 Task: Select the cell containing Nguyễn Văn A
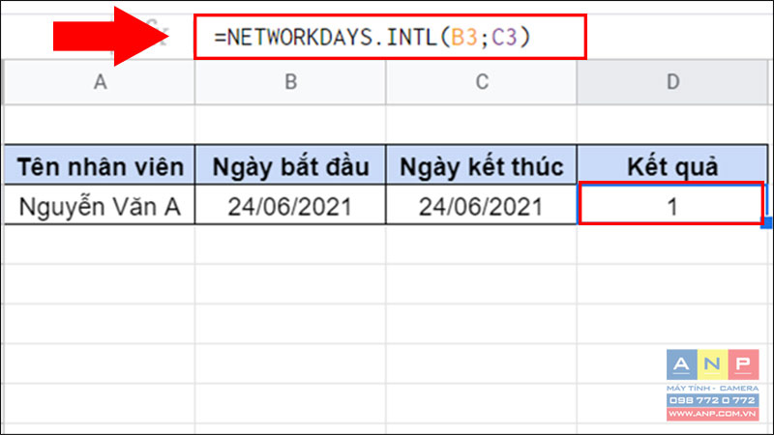coord(98,205)
